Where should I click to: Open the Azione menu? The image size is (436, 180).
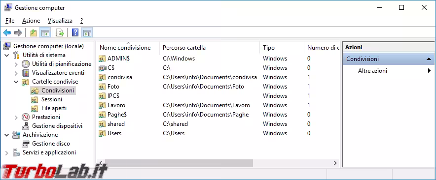click(x=31, y=21)
